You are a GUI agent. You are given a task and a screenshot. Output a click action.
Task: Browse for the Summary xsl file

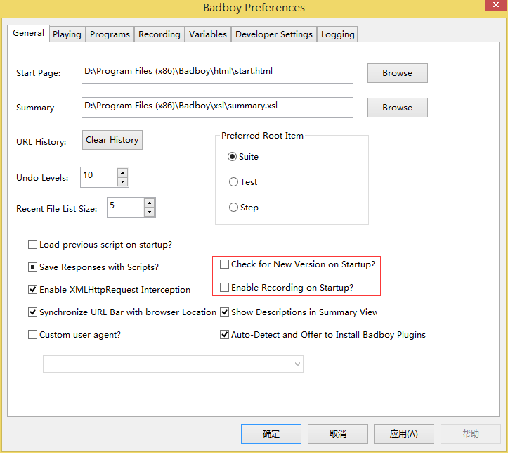click(398, 108)
